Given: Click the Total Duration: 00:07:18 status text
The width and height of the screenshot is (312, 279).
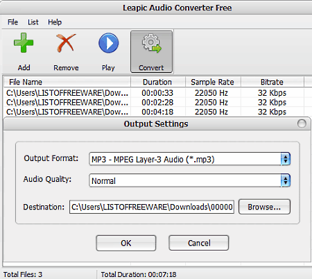Looking at the screenshot, I should point(139,274).
